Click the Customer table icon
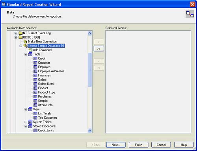 tap(35, 63)
